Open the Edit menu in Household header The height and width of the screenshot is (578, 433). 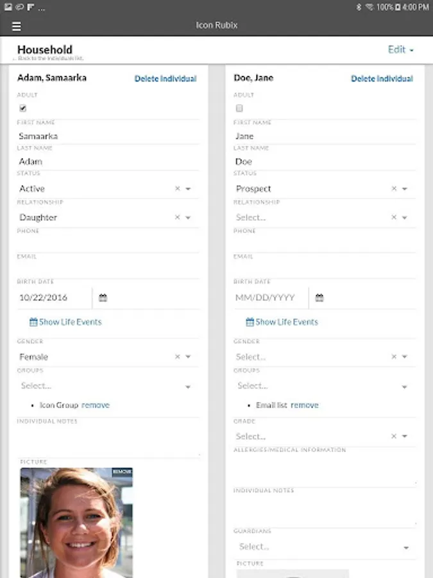point(401,49)
